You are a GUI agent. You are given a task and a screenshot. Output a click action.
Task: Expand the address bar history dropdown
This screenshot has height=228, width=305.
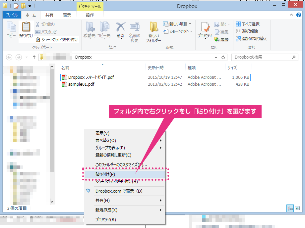coord(216,57)
